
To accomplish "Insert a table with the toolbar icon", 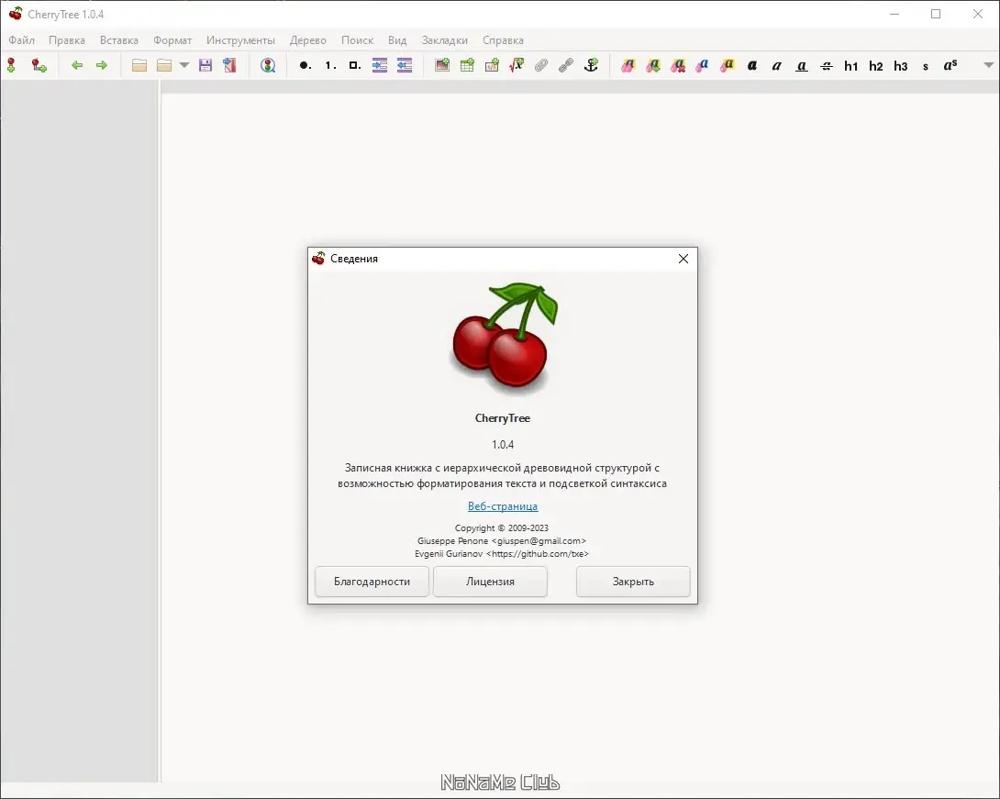I will click(467, 65).
